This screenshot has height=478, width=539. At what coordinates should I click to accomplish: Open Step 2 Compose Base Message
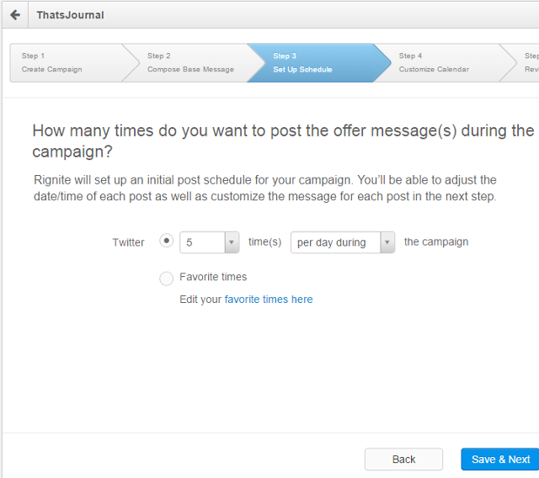(189, 62)
